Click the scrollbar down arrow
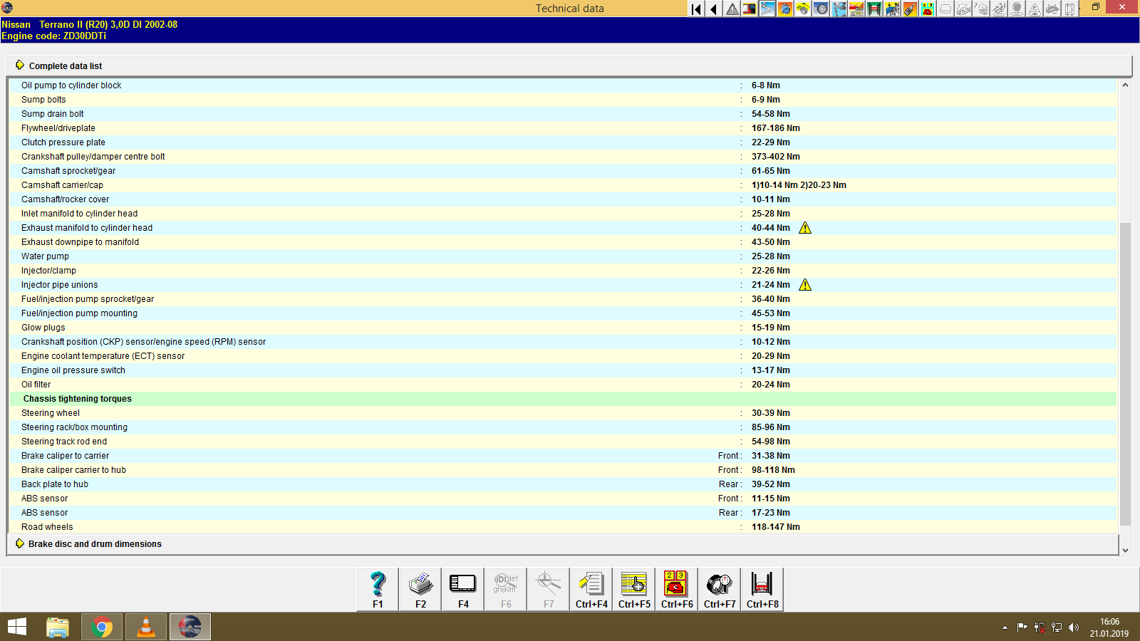This screenshot has height=641, width=1140. pos(1126,550)
